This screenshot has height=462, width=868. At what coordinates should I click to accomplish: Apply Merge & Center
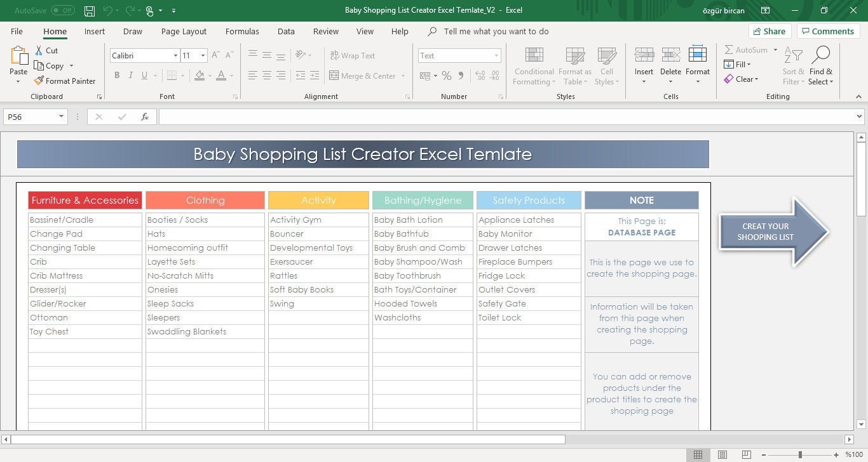[x=362, y=76]
